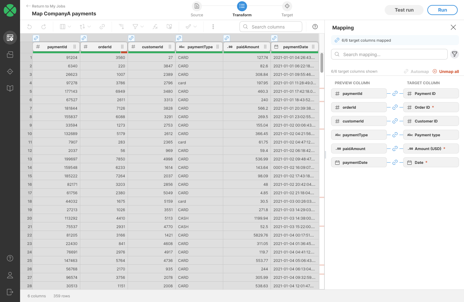This screenshot has height=302, width=464.
Task: Toggle the link icon above paymentId column
Action: click(36, 38)
